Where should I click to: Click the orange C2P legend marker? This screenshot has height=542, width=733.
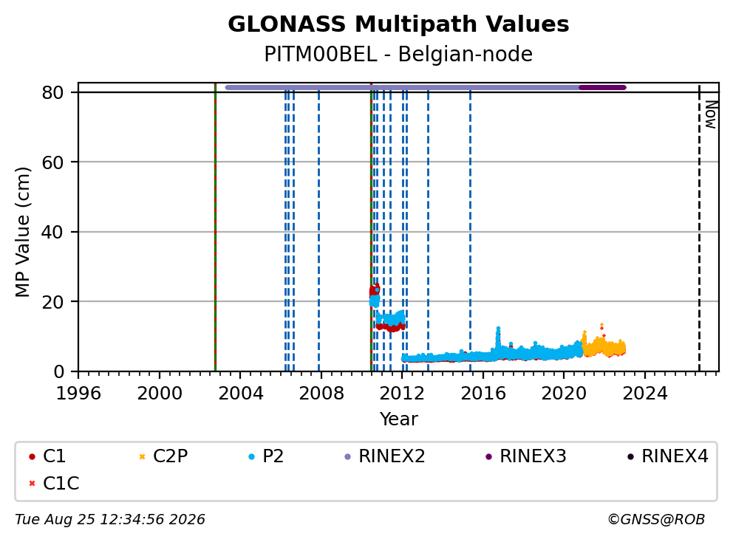143,456
